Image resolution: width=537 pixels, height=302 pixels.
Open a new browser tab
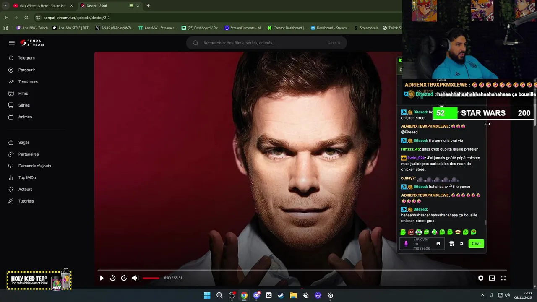pos(148,6)
